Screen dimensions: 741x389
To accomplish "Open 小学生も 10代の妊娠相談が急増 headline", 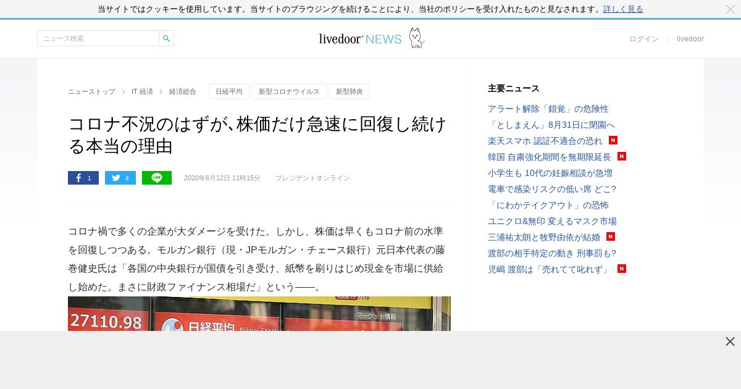I will pos(550,173).
